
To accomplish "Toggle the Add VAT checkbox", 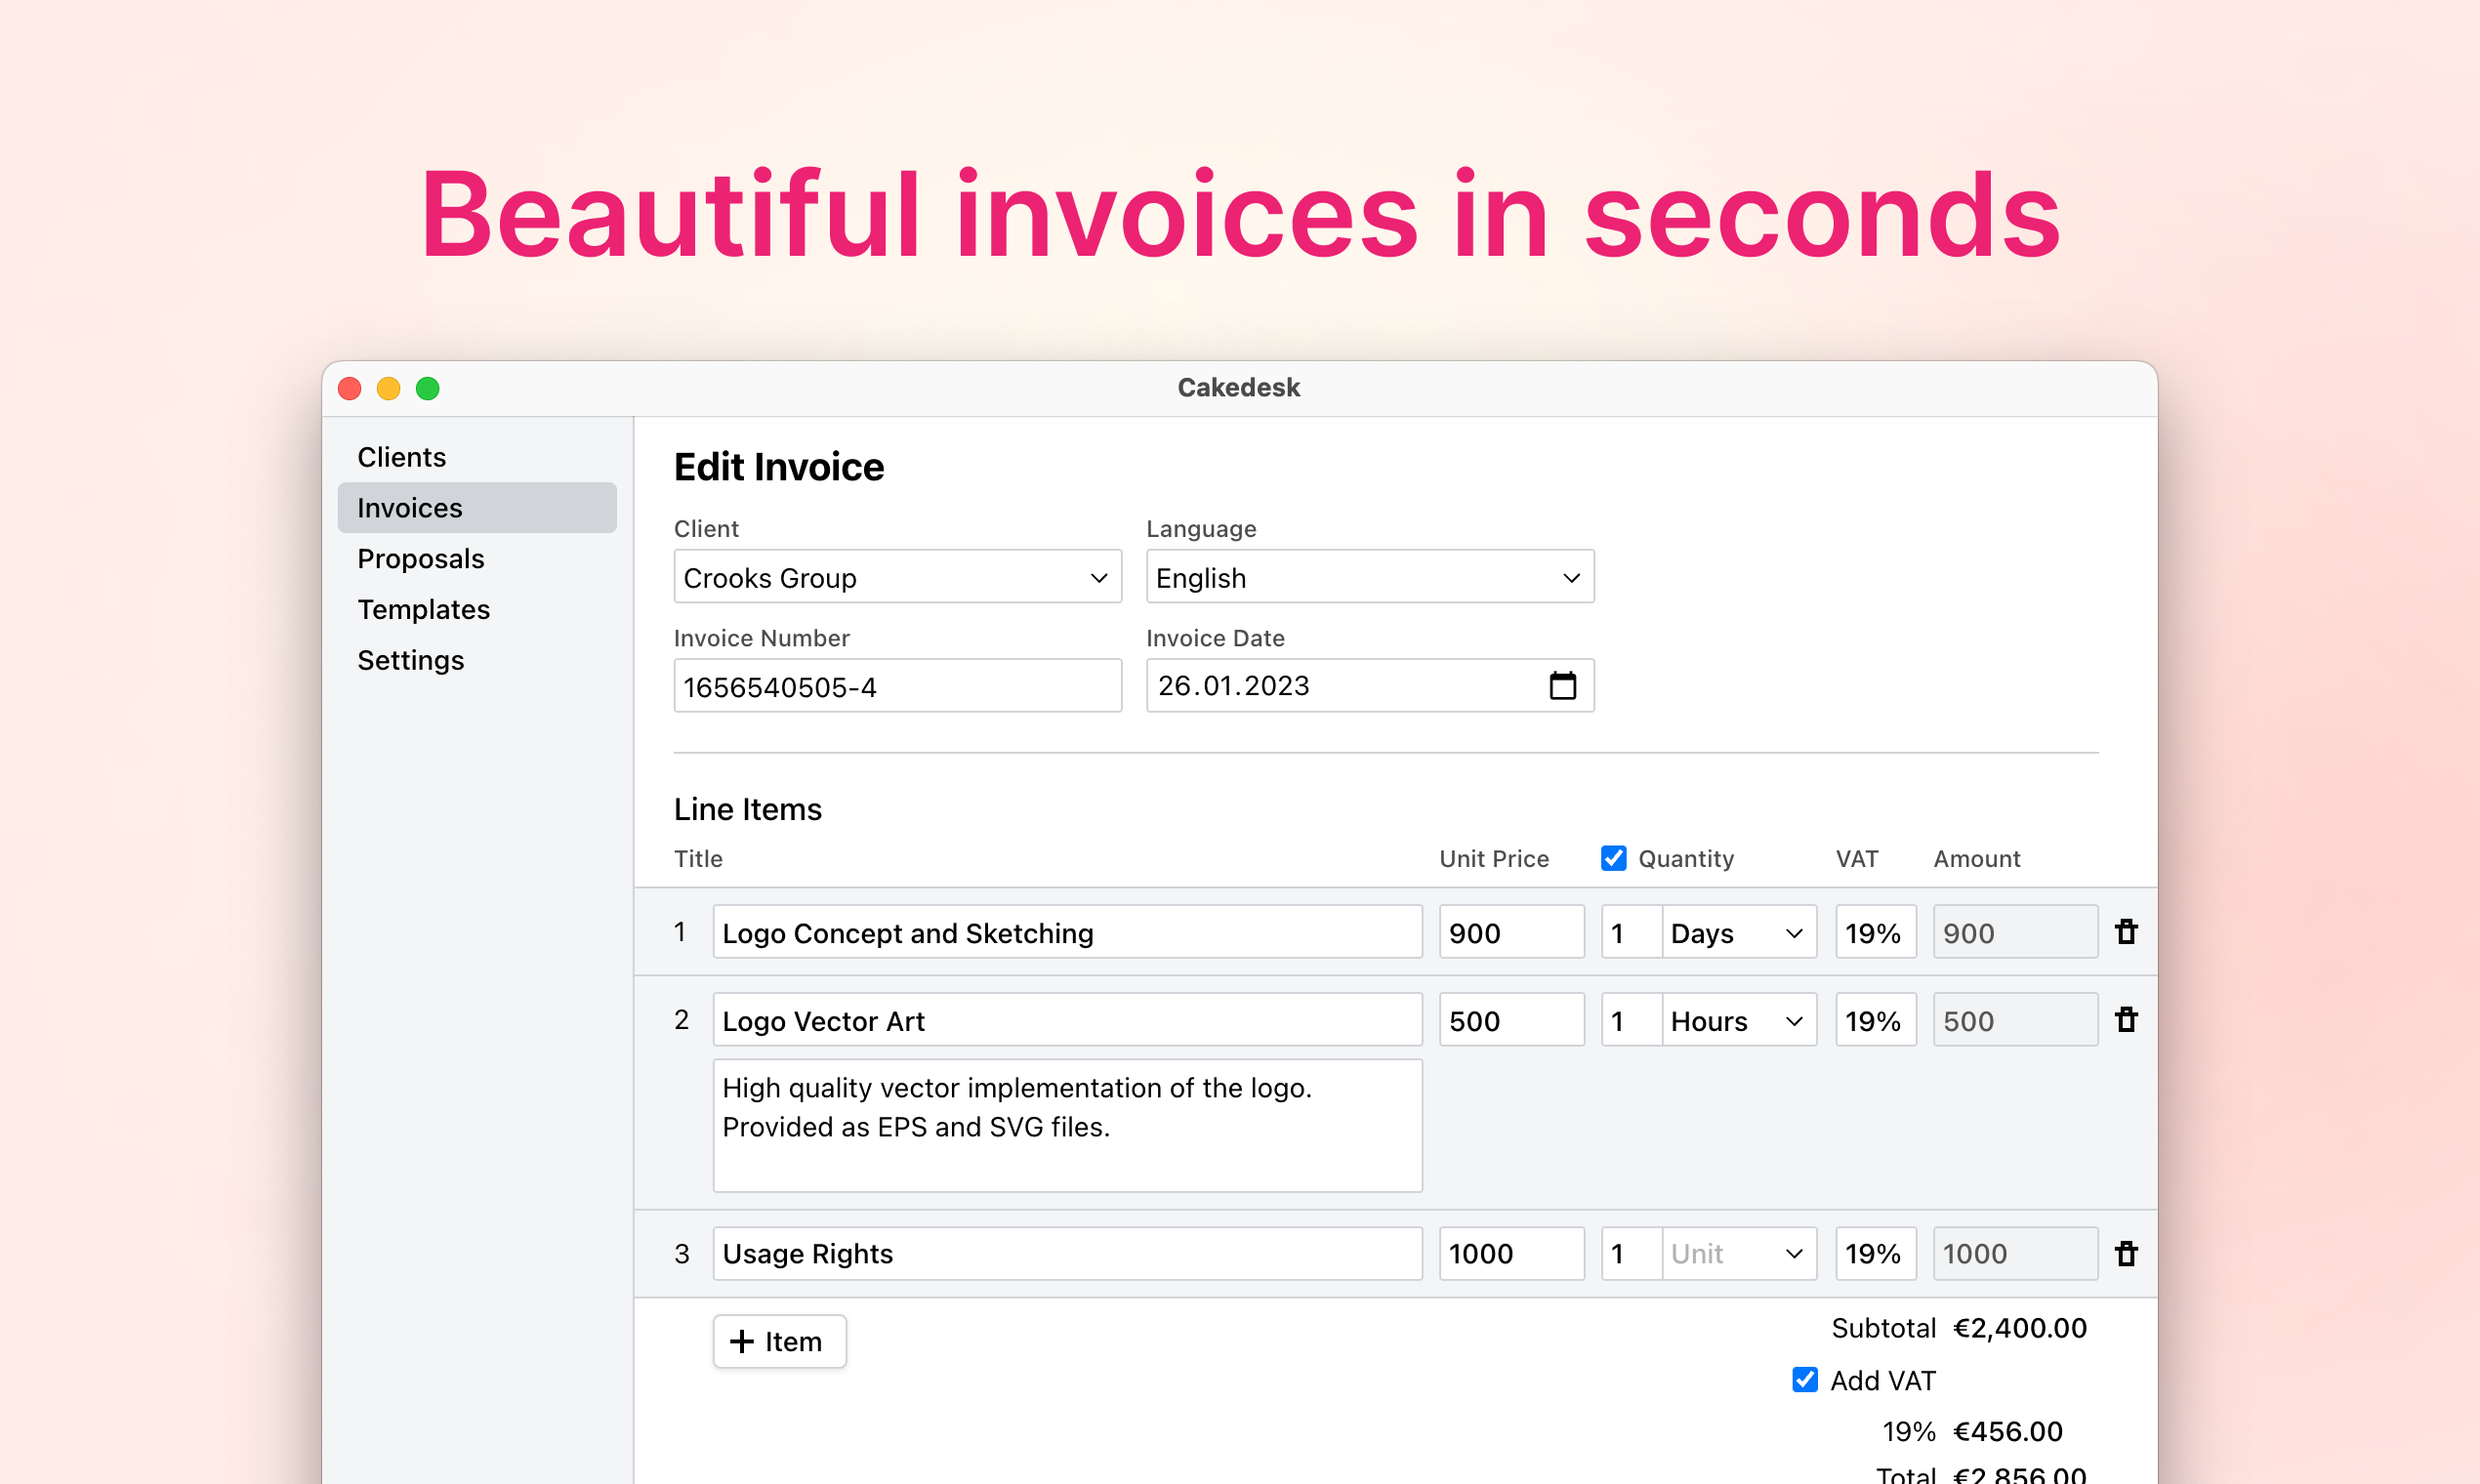I will click(1805, 1380).
